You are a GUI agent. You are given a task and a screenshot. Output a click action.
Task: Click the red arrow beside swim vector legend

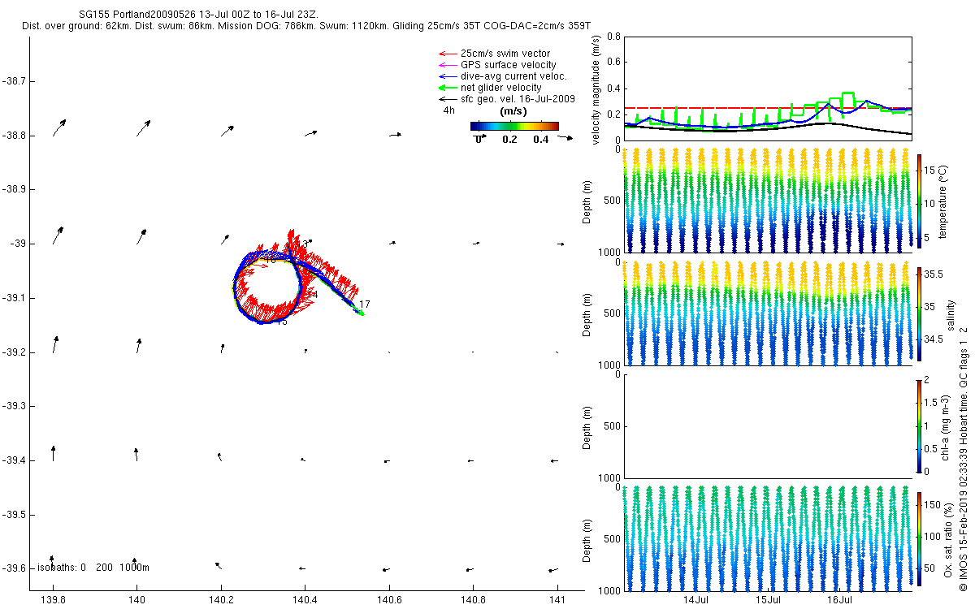(x=447, y=54)
